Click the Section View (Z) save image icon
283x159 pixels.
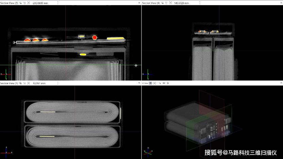20,3
